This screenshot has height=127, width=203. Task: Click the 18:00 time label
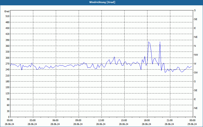[147, 120]
